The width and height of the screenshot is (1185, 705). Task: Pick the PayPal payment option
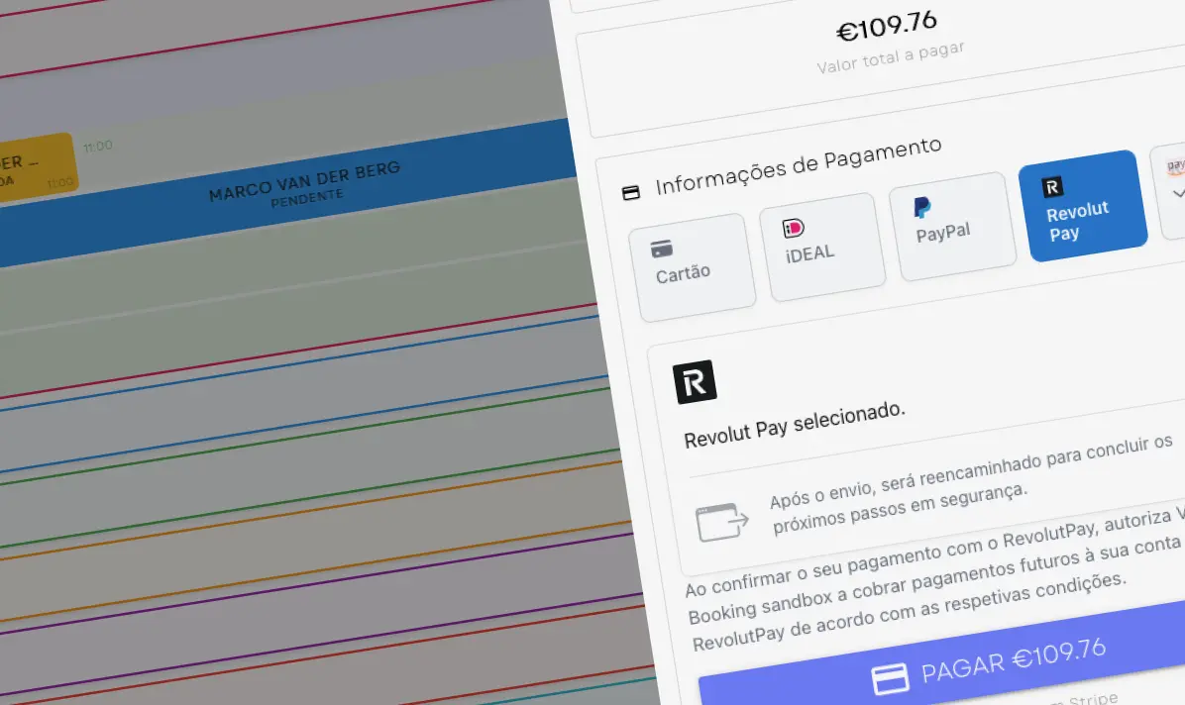tap(952, 226)
